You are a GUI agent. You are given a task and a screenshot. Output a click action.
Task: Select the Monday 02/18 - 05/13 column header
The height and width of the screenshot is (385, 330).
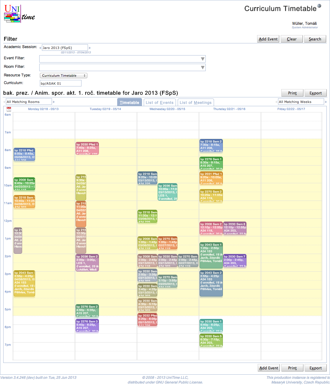click(x=43, y=109)
